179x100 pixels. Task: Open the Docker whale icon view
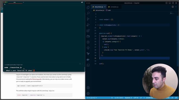88,59
